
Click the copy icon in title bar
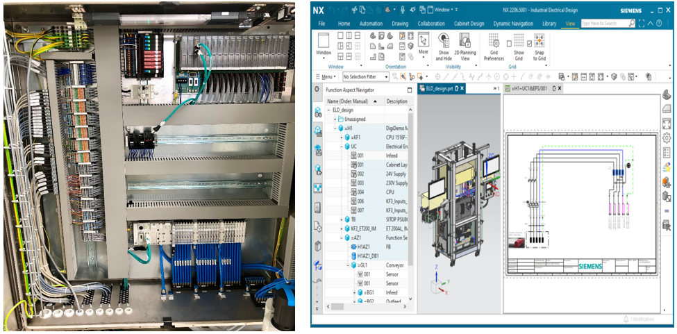[x=362, y=10]
